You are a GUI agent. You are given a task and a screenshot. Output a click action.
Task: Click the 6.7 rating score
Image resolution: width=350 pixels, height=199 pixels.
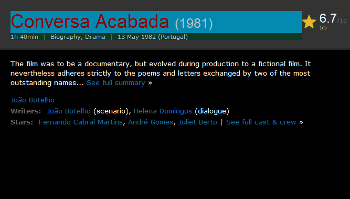(x=327, y=18)
